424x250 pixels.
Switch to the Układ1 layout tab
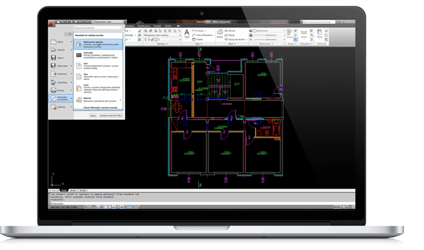73,190
